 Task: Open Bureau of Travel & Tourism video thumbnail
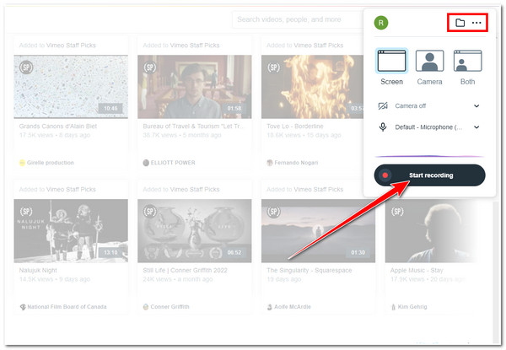(x=195, y=87)
